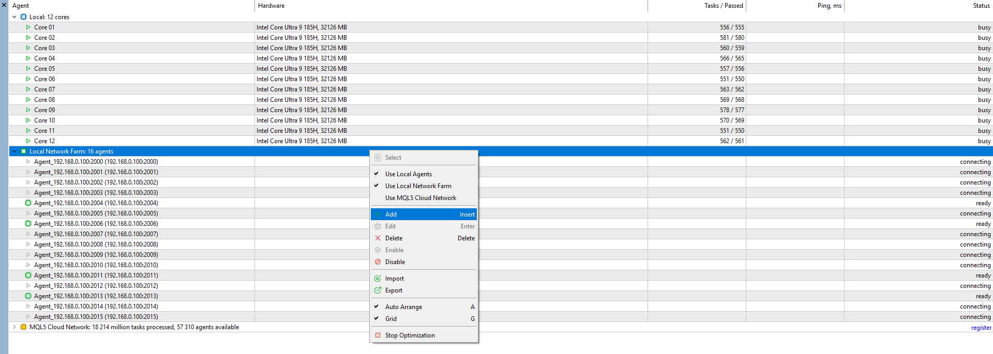The width and height of the screenshot is (993, 354).
Task: Click the Core 02 play icon
Action: 28,38
